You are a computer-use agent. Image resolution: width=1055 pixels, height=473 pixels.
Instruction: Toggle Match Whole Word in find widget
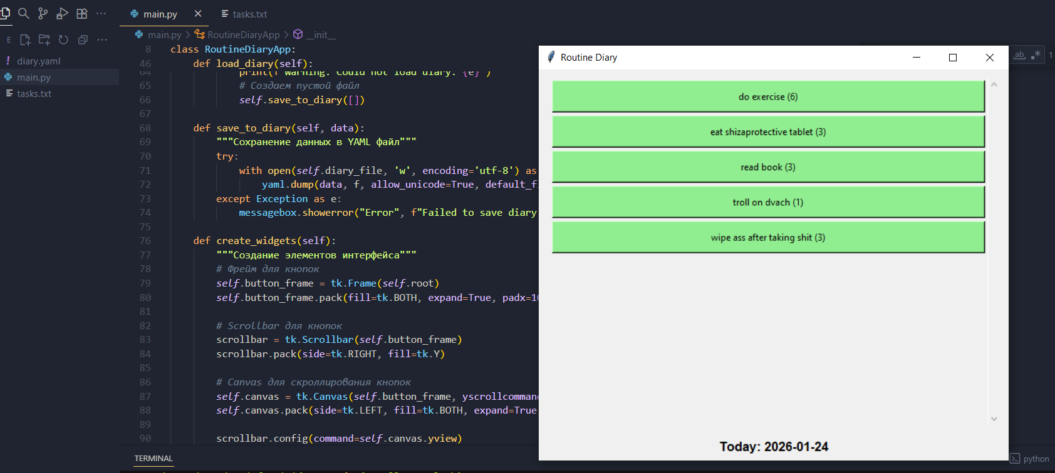(1020, 55)
